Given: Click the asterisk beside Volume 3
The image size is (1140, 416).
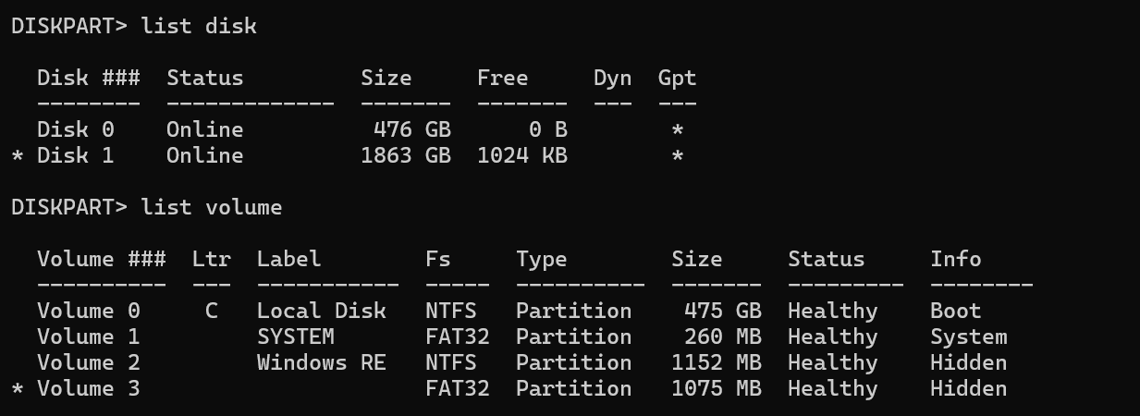Looking at the screenshot, I should tap(18, 390).
